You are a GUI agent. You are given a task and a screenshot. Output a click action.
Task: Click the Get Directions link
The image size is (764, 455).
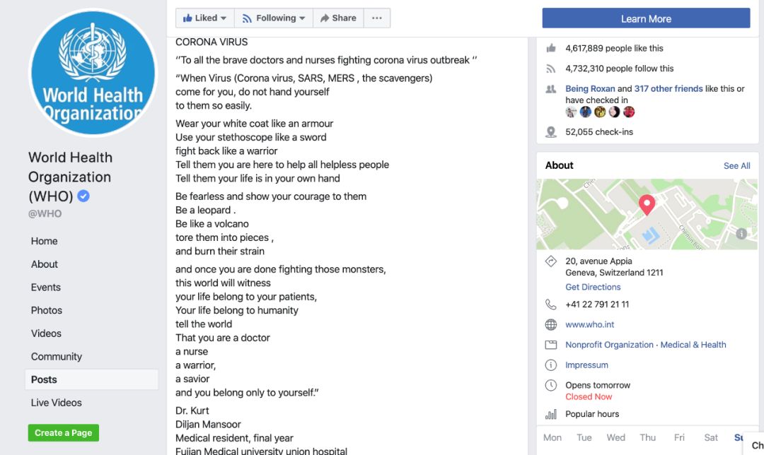coord(593,287)
